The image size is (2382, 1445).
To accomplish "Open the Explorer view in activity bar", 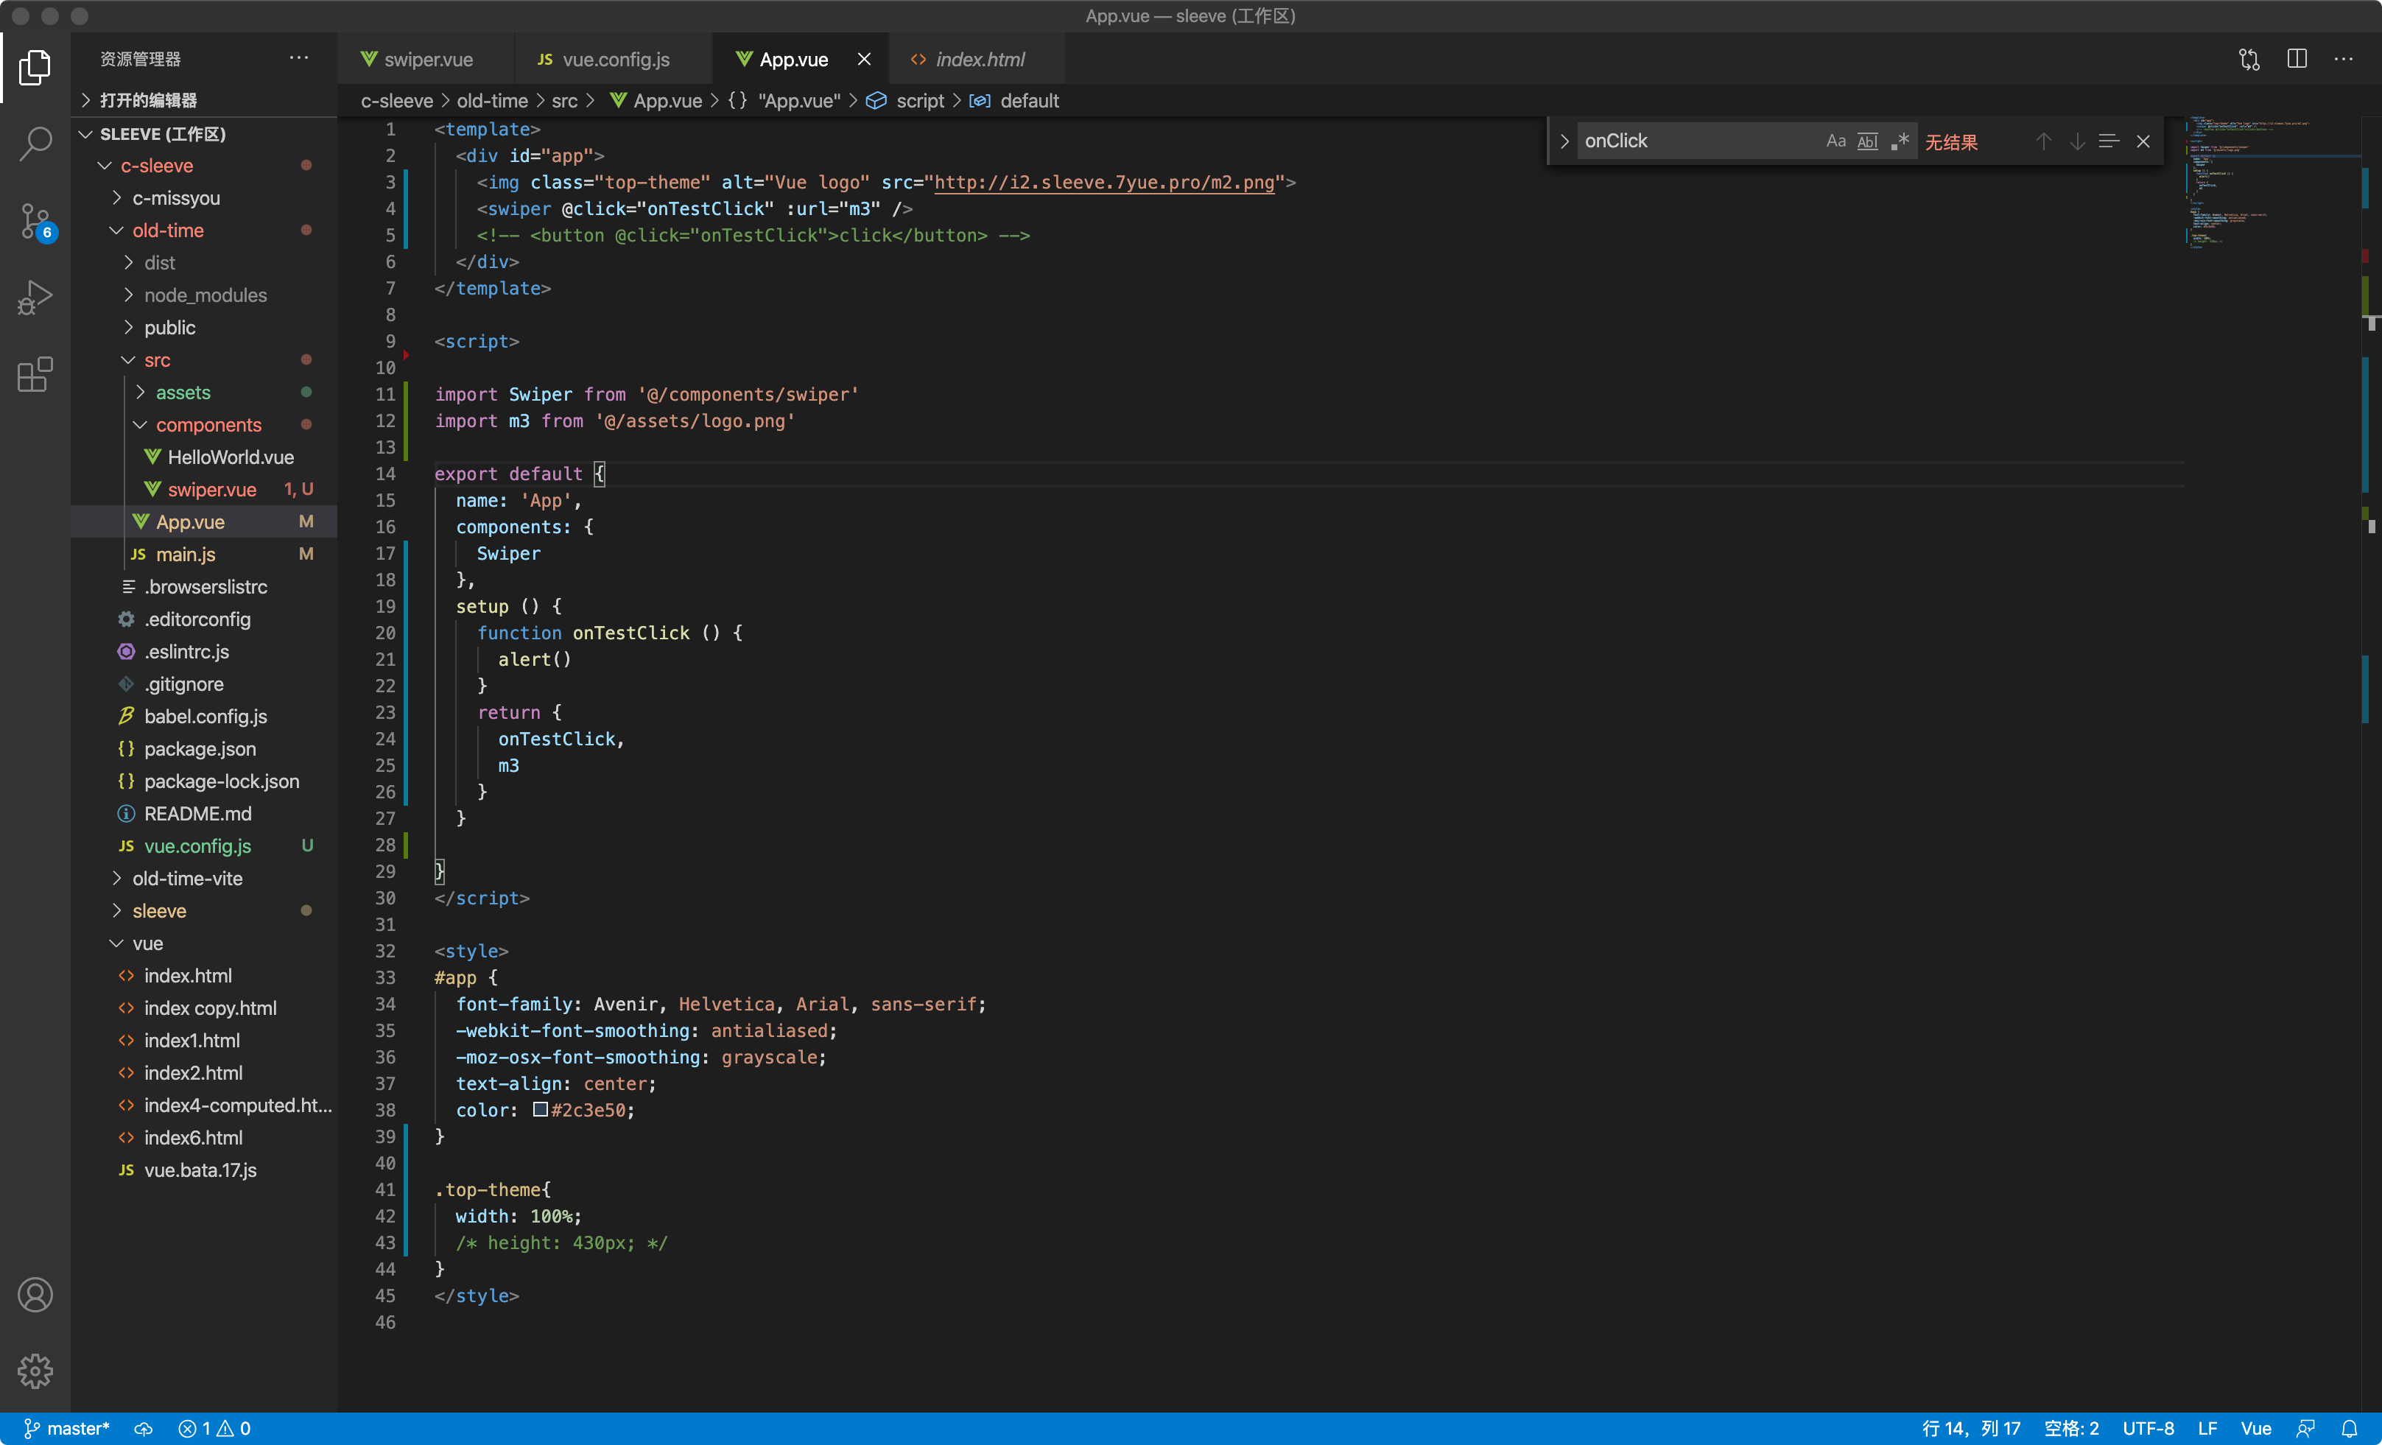I will (x=35, y=67).
